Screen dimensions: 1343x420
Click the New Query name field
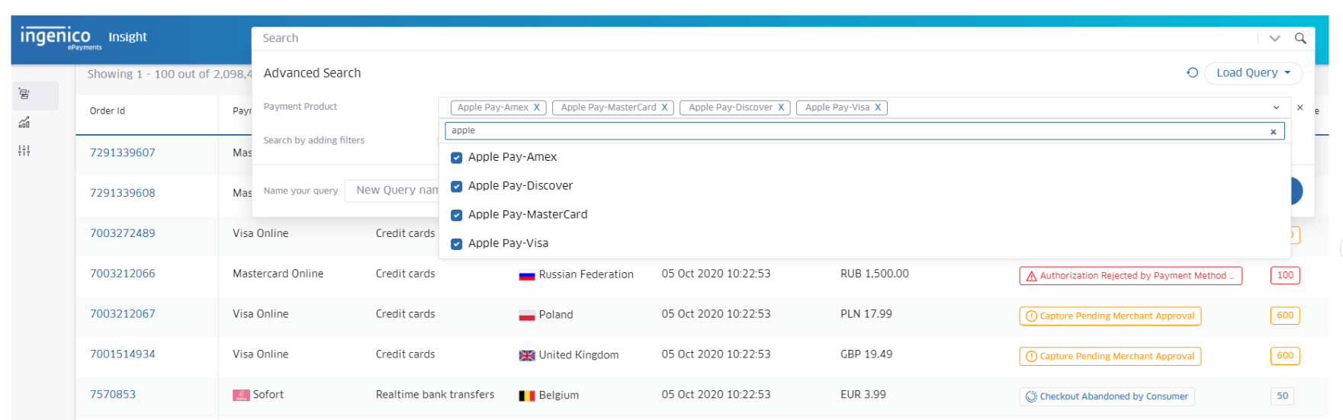[x=392, y=191]
